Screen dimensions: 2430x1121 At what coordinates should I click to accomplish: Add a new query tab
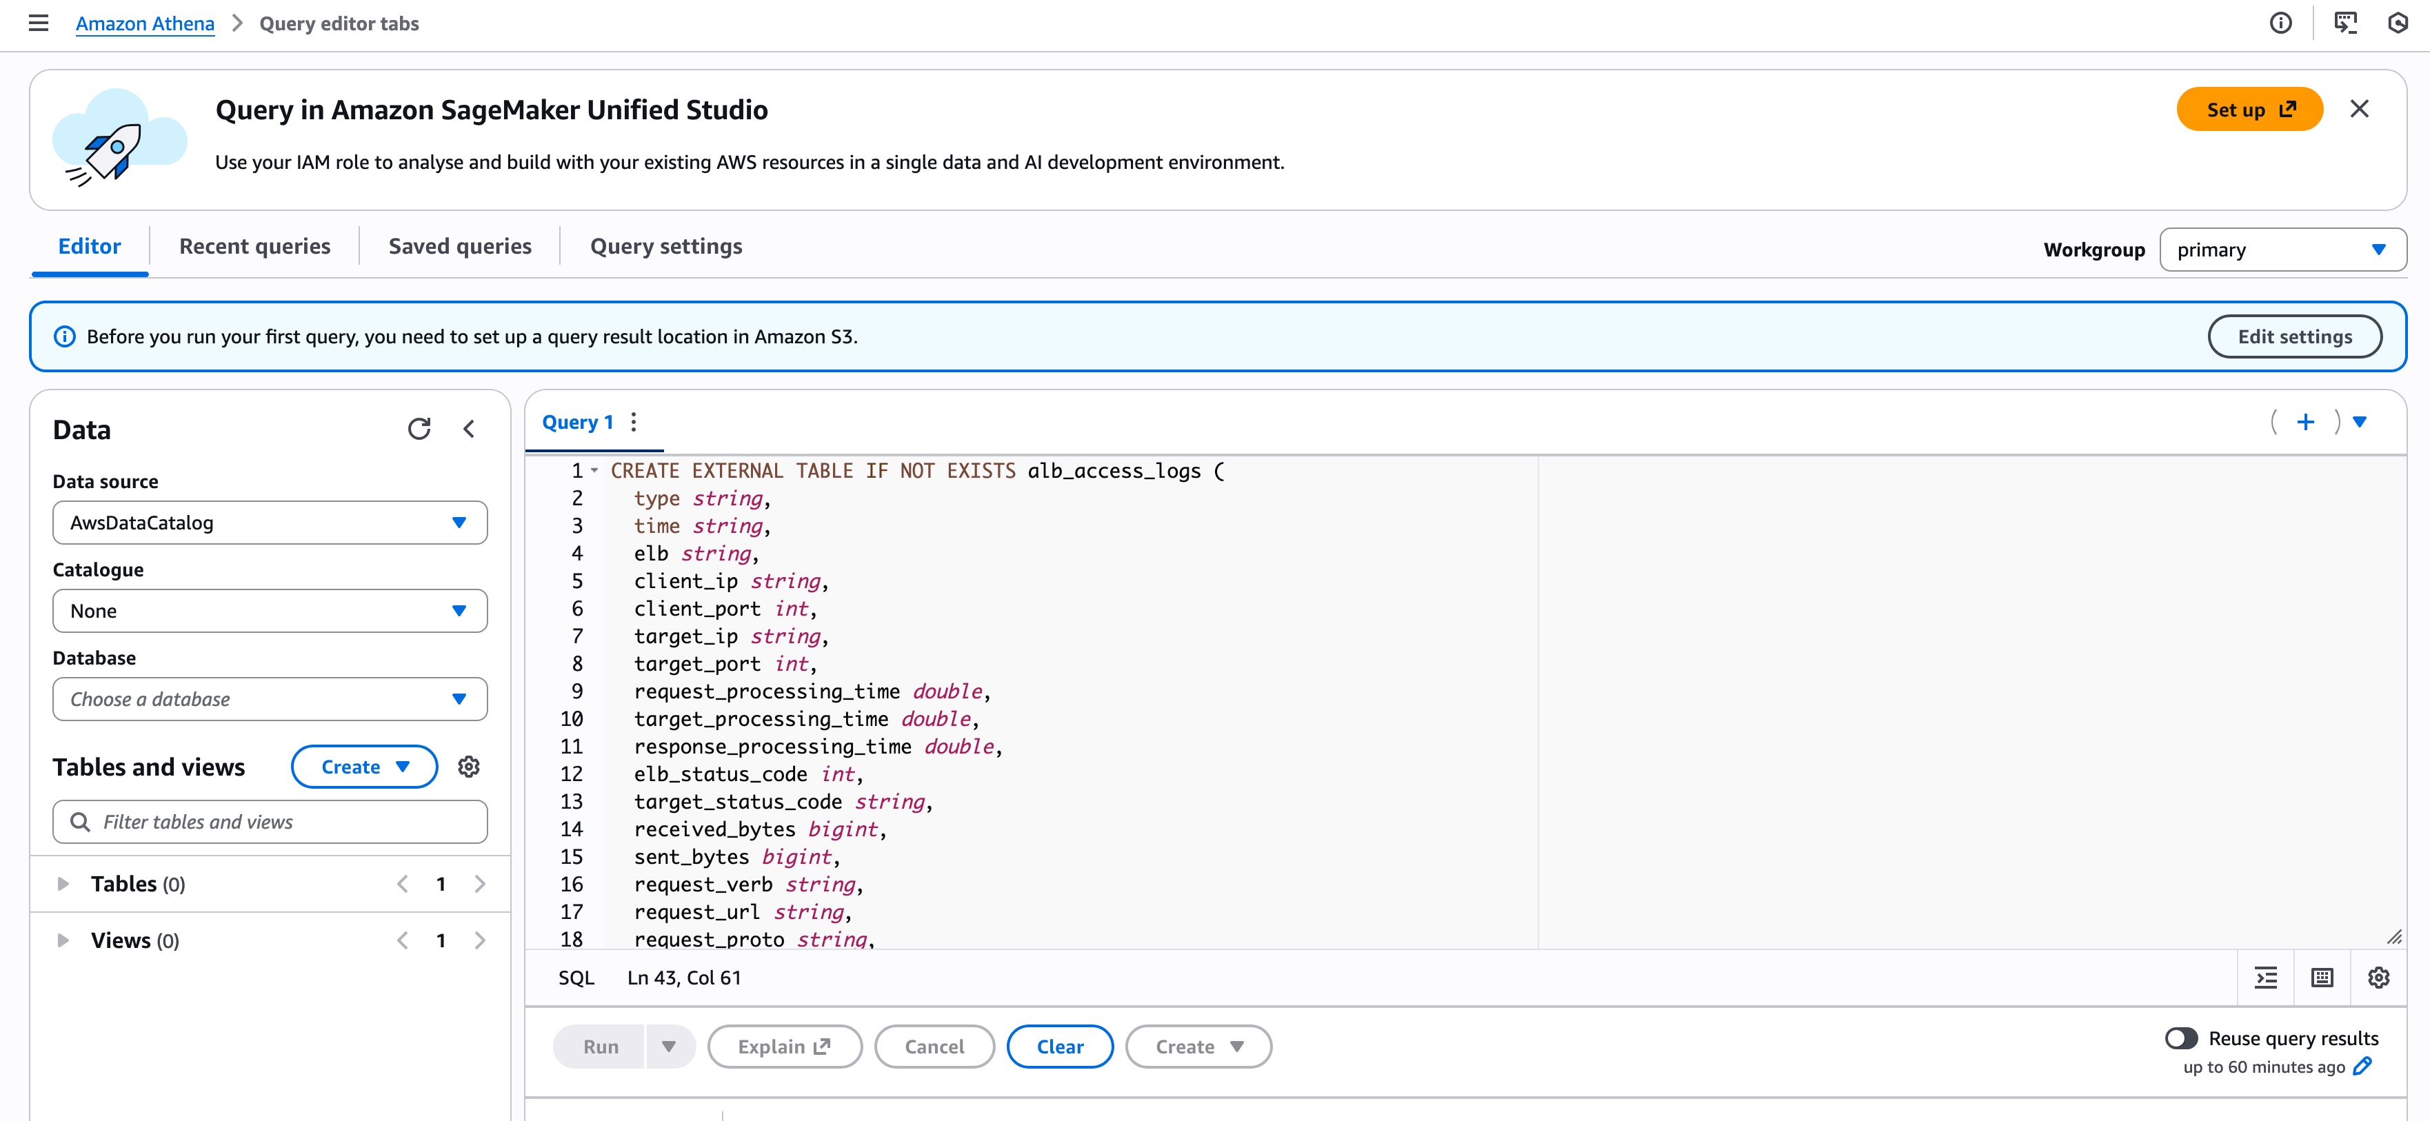pos(2305,421)
